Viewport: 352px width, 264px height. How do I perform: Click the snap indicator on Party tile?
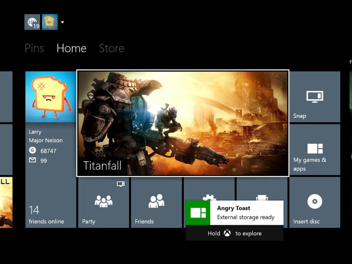pos(121,184)
